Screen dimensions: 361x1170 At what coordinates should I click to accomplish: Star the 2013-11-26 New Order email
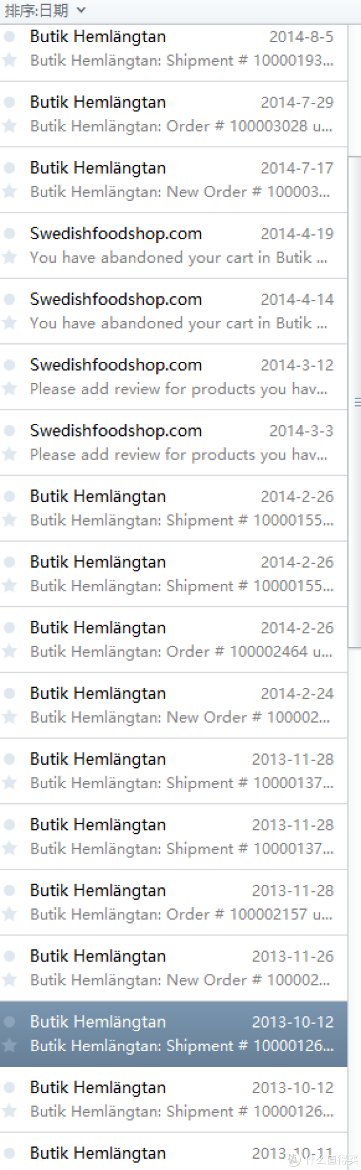[x=9, y=979]
